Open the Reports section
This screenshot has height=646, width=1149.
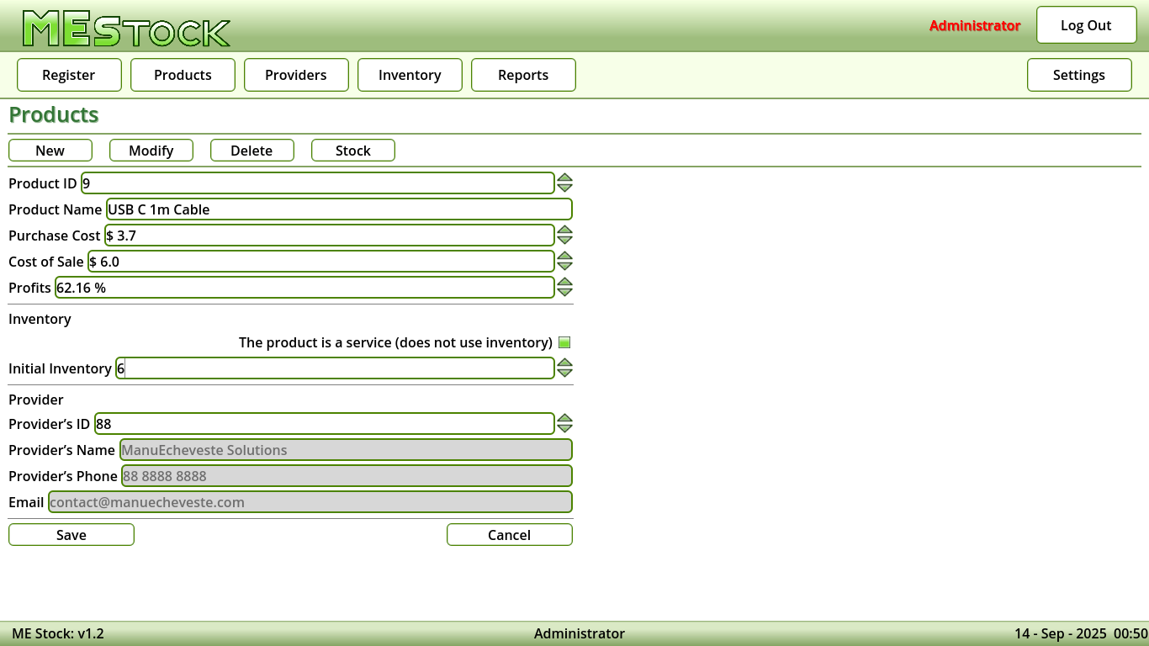[x=523, y=75]
